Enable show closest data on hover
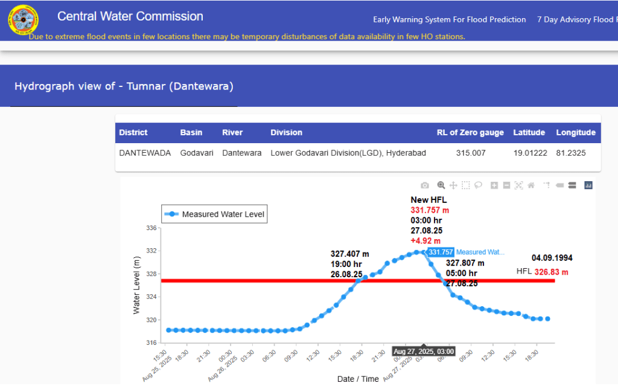This screenshot has height=392, width=618. pos(559,185)
